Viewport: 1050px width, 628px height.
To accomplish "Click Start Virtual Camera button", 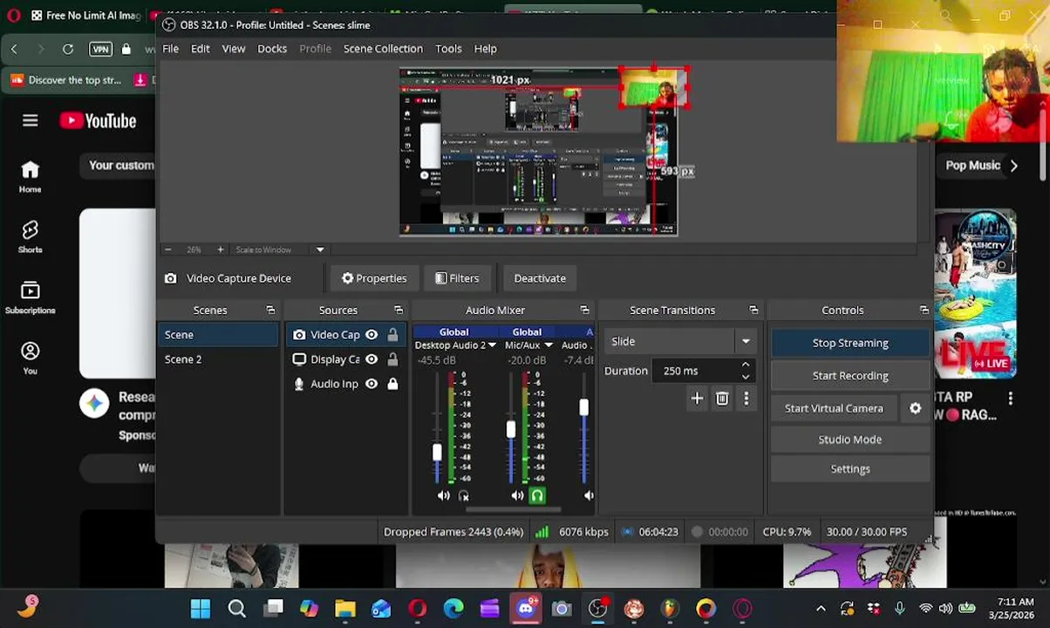I will click(835, 408).
